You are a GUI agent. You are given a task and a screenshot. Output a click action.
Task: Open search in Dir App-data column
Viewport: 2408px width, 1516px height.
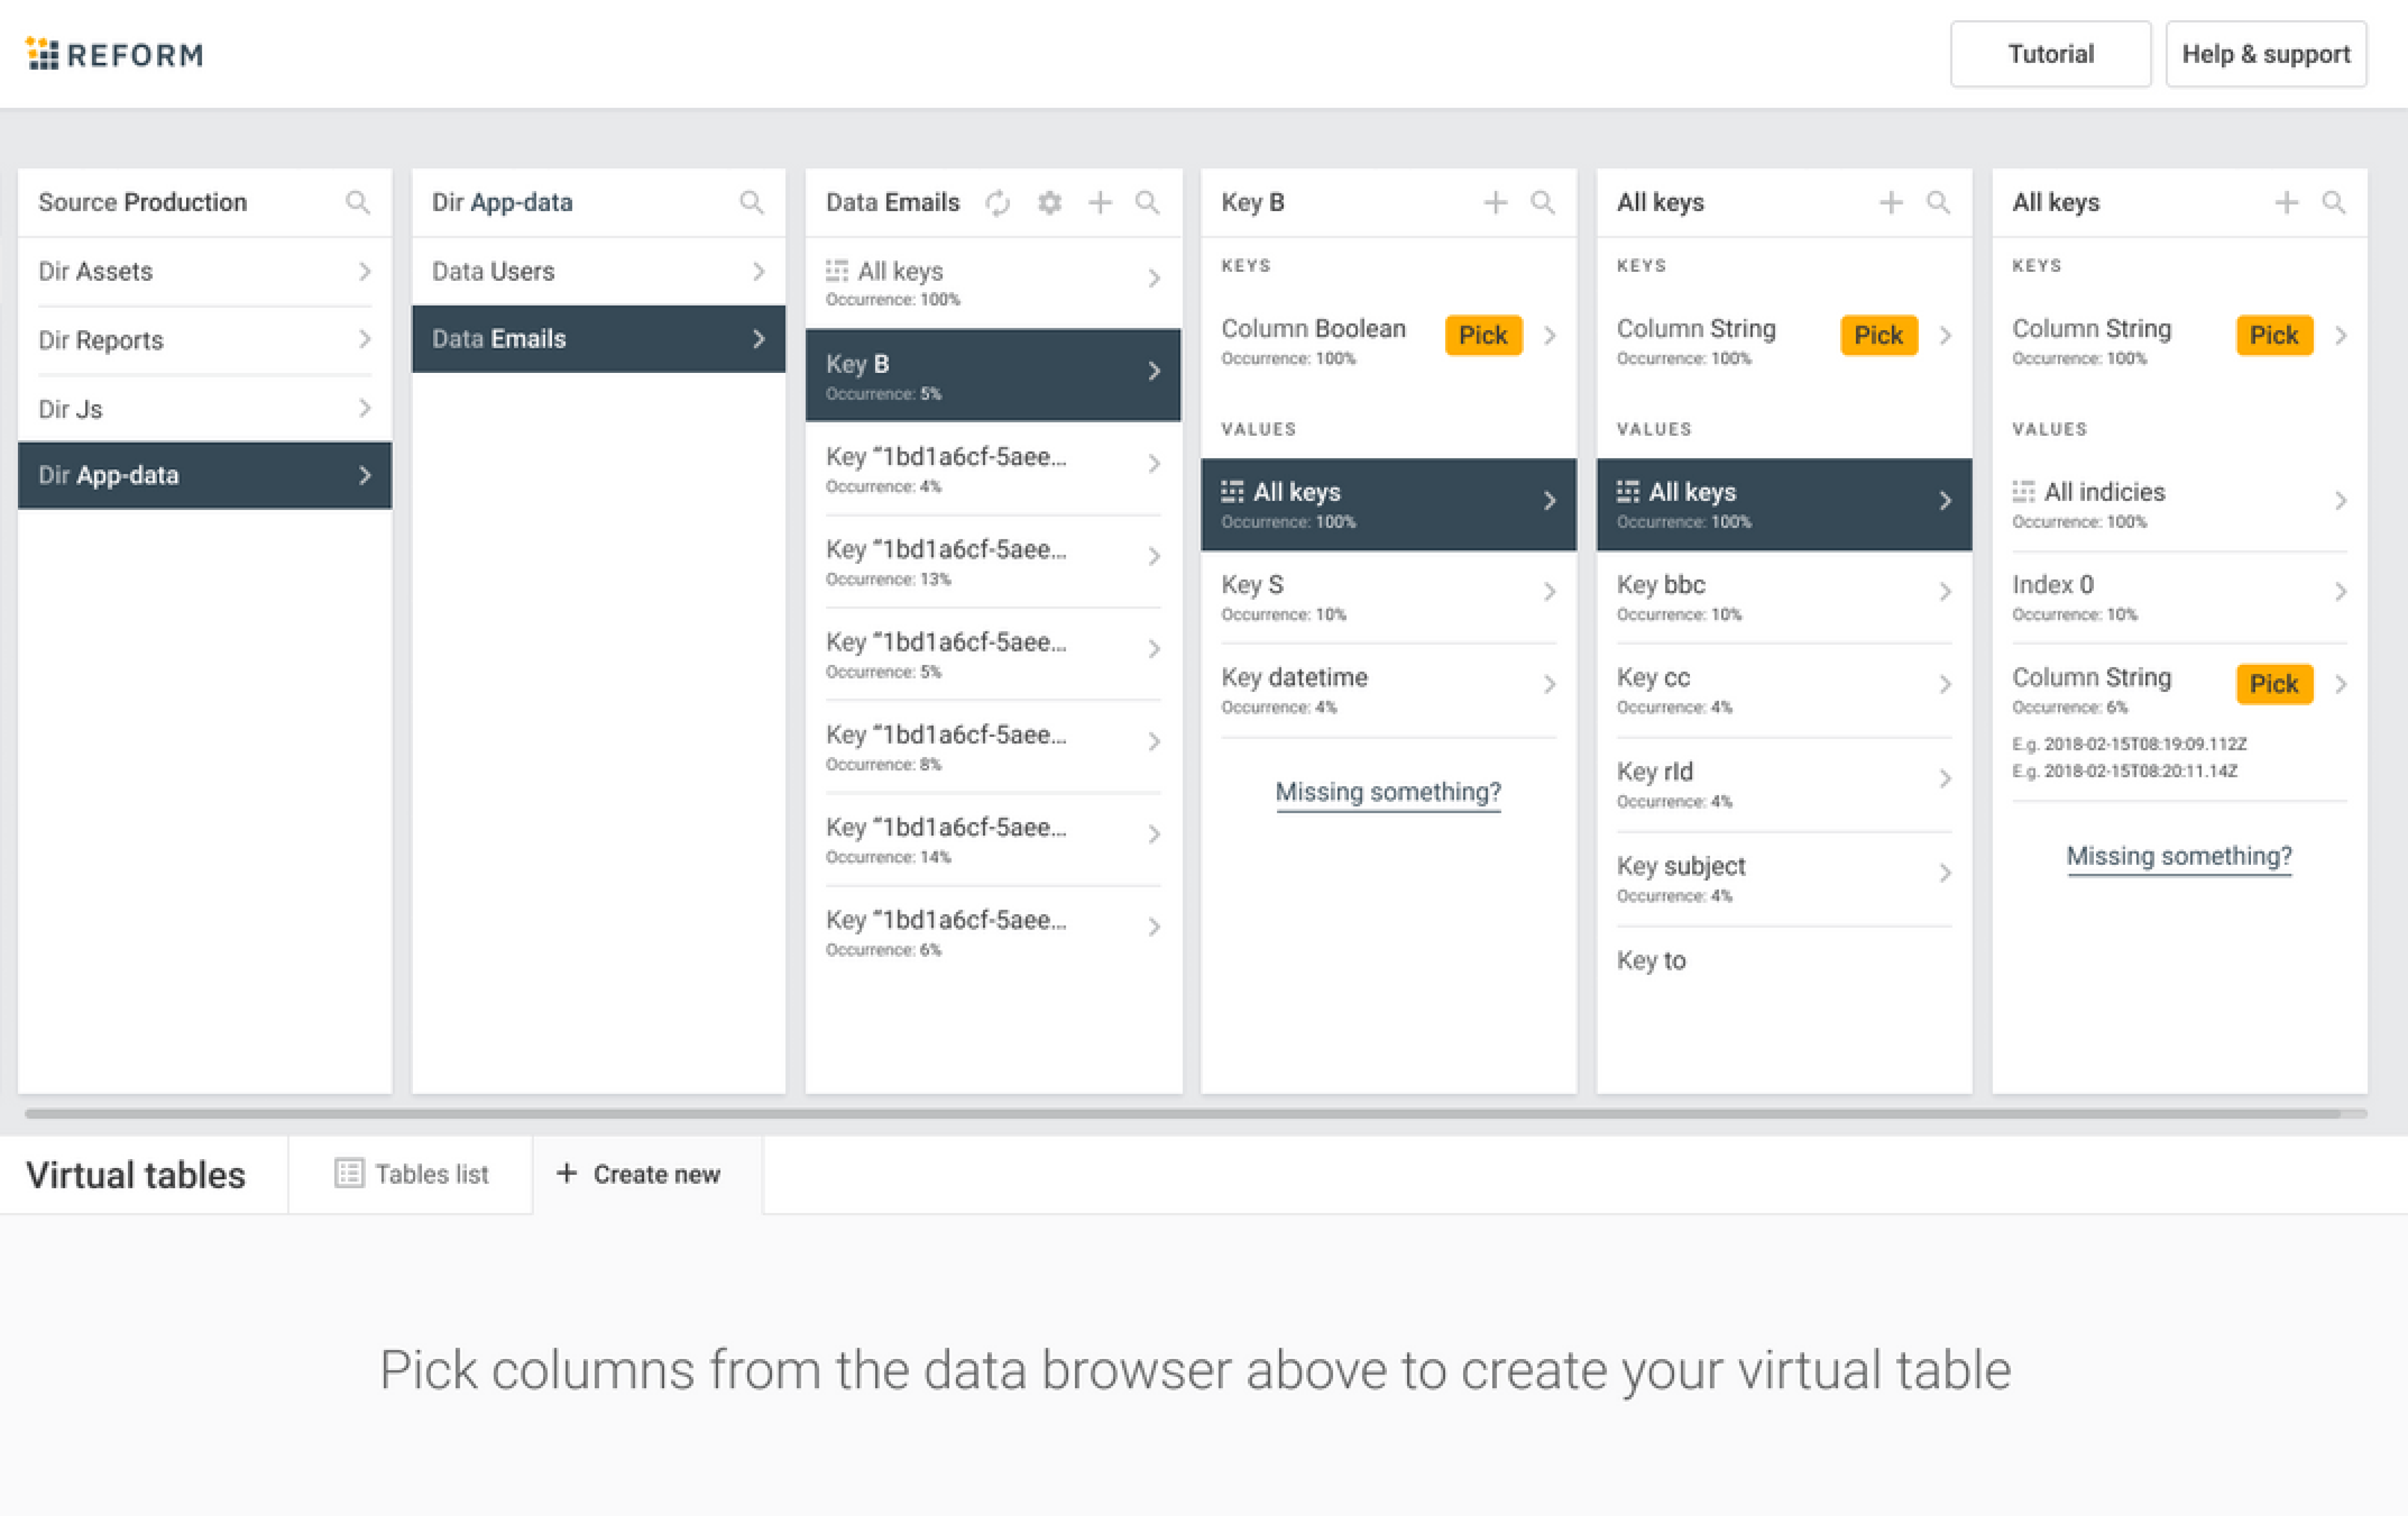pos(752,202)
